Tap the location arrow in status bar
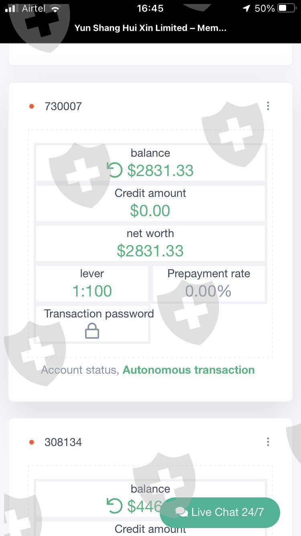The width and height of the screenshot is (301, 536). pyautogui.click(x=246, y=8)
